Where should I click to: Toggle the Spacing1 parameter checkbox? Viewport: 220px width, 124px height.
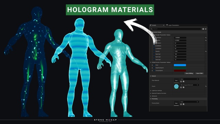[154, 54]
